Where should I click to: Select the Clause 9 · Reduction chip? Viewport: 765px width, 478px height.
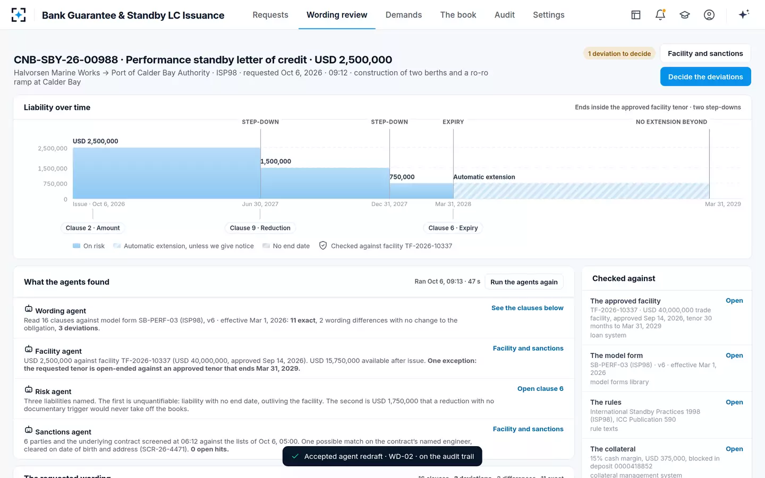[x=260, y=228]
